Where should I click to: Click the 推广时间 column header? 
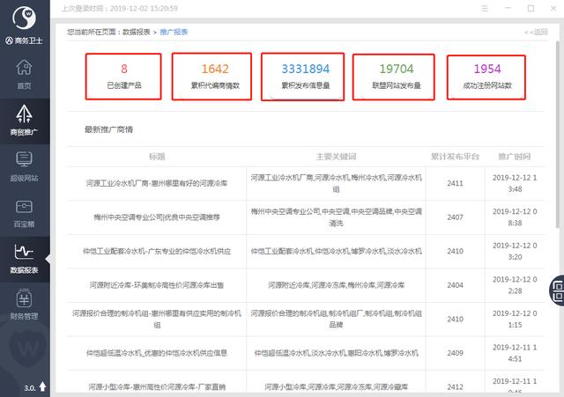[x=514, y=156]
